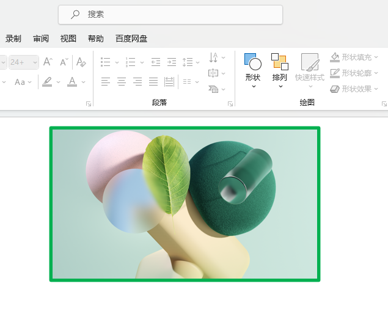Open the 帮助 tab
Screen dimensions: 388x311
coord(95,38)
